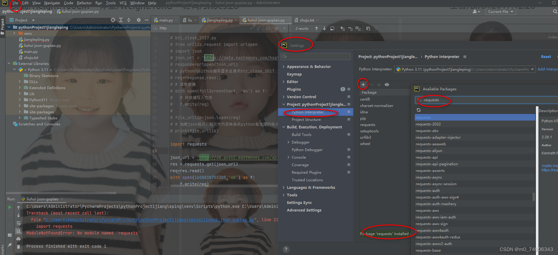The width and height of the screenshot is (558, 255).
Task: Rerun the script with green play icon
Action: pyautogui.click(x=10, y=207)
